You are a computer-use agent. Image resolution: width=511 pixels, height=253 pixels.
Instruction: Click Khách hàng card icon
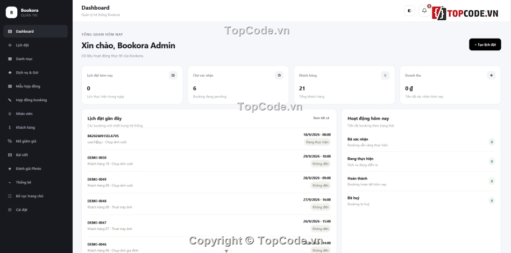(x=385, y=76)
